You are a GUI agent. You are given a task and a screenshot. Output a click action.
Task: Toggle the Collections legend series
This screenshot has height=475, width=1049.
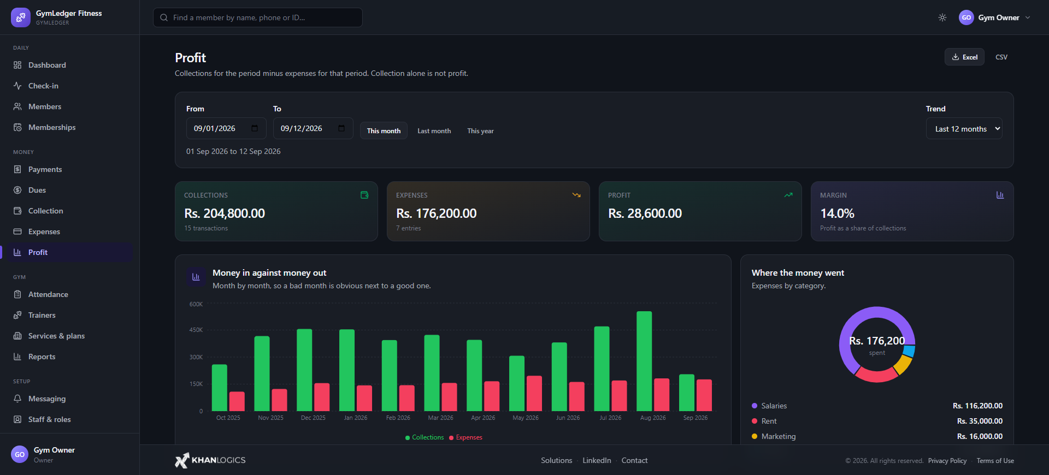point(425,437)
